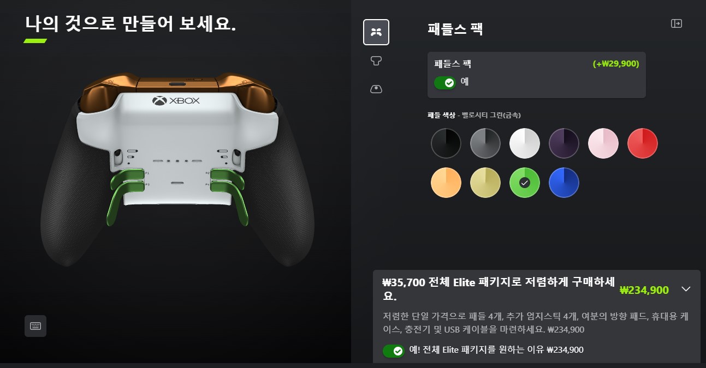Select the gray paddle color

click(x=485, y=143)
